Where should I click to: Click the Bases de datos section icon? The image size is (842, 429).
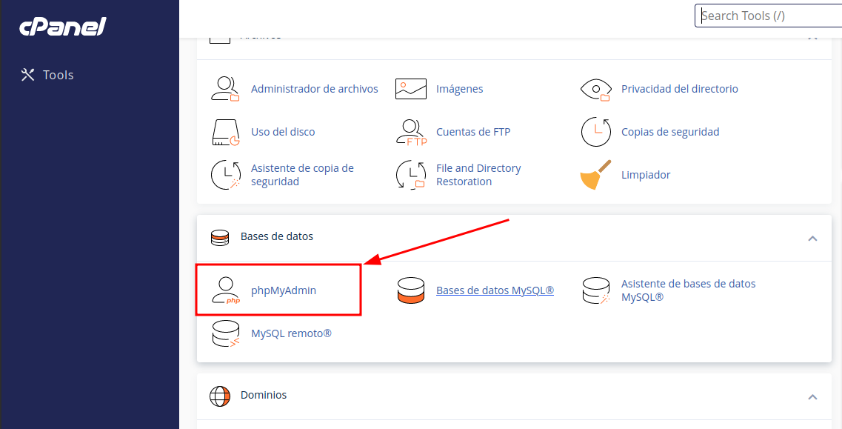coord(220,237)
